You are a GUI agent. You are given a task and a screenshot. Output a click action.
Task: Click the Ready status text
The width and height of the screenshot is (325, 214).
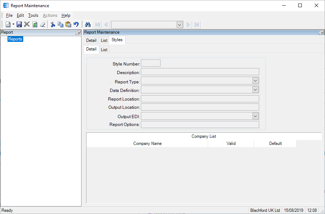click(7, 210)
